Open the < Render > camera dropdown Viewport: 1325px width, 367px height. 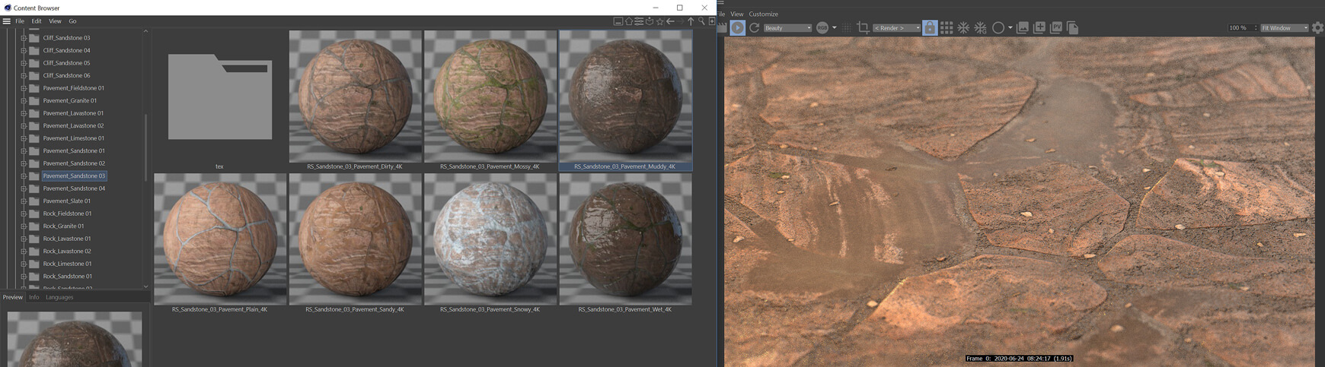896,28
